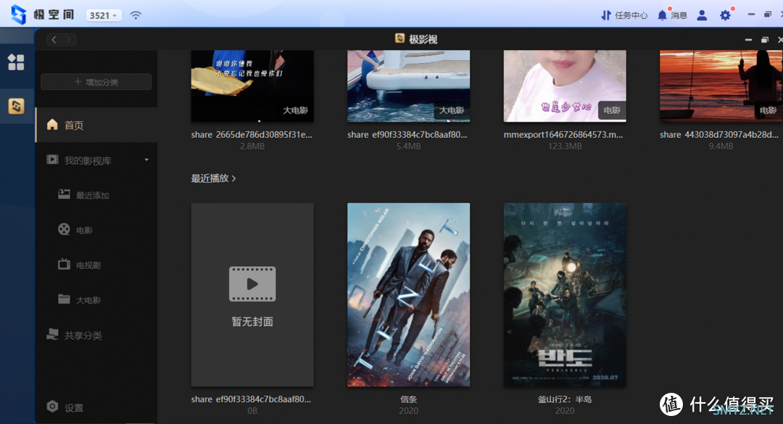
Task: Click the 极空间 logo icon
Action: (18, 14)
